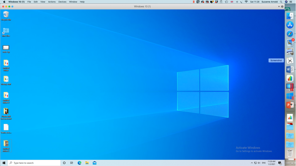Click the Windows network status icon
This screenshot has width=296, height=166.
(255, 163)
